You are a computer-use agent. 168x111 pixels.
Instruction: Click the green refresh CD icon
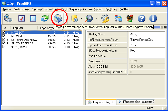(45, 18)
